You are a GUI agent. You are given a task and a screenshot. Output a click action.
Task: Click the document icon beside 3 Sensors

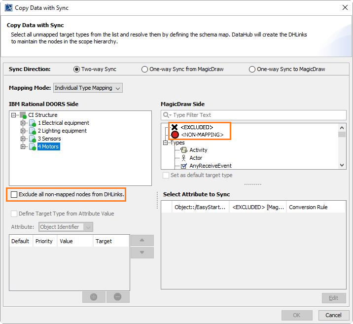[33, 139]
